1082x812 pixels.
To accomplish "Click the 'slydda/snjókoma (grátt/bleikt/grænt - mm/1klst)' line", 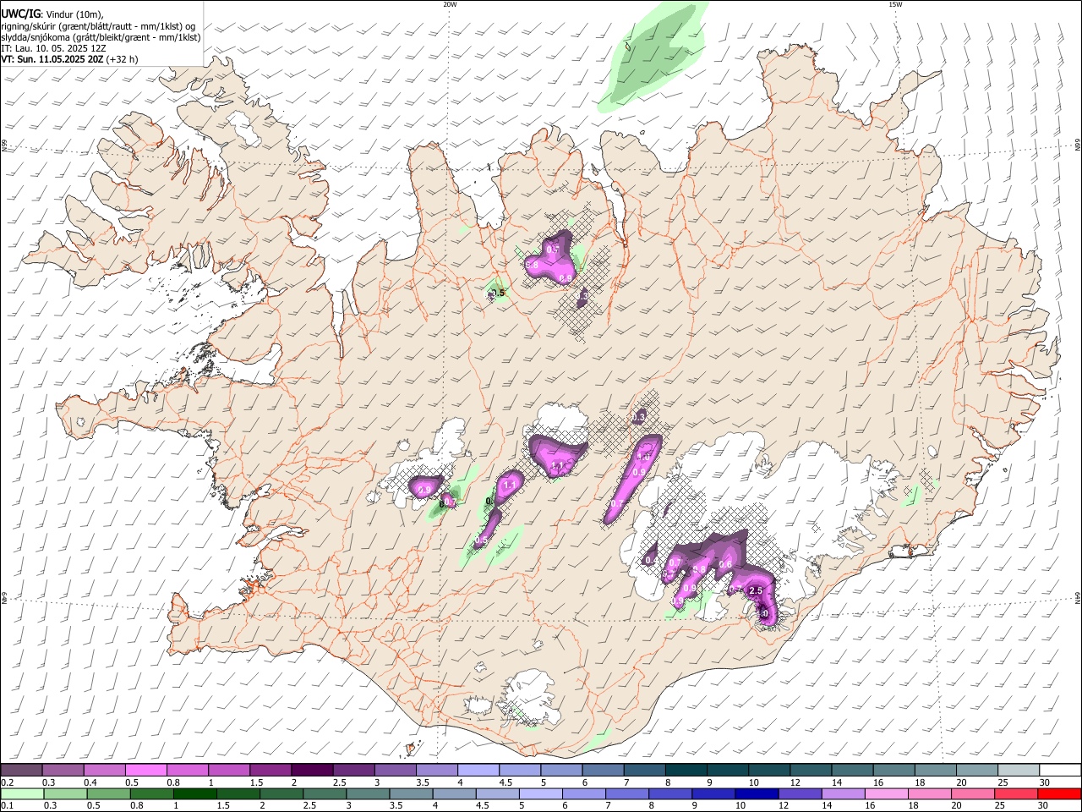I will click(x=101, y=37).
